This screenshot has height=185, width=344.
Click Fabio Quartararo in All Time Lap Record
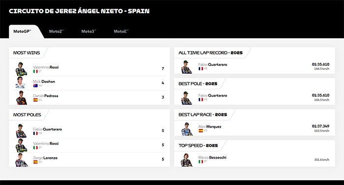click(x=213, y=64)
